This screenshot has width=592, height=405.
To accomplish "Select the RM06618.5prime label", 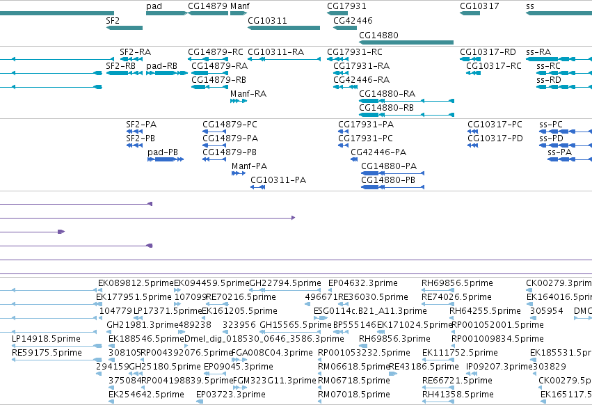I will pyautogui.click(x=354, y=367).
